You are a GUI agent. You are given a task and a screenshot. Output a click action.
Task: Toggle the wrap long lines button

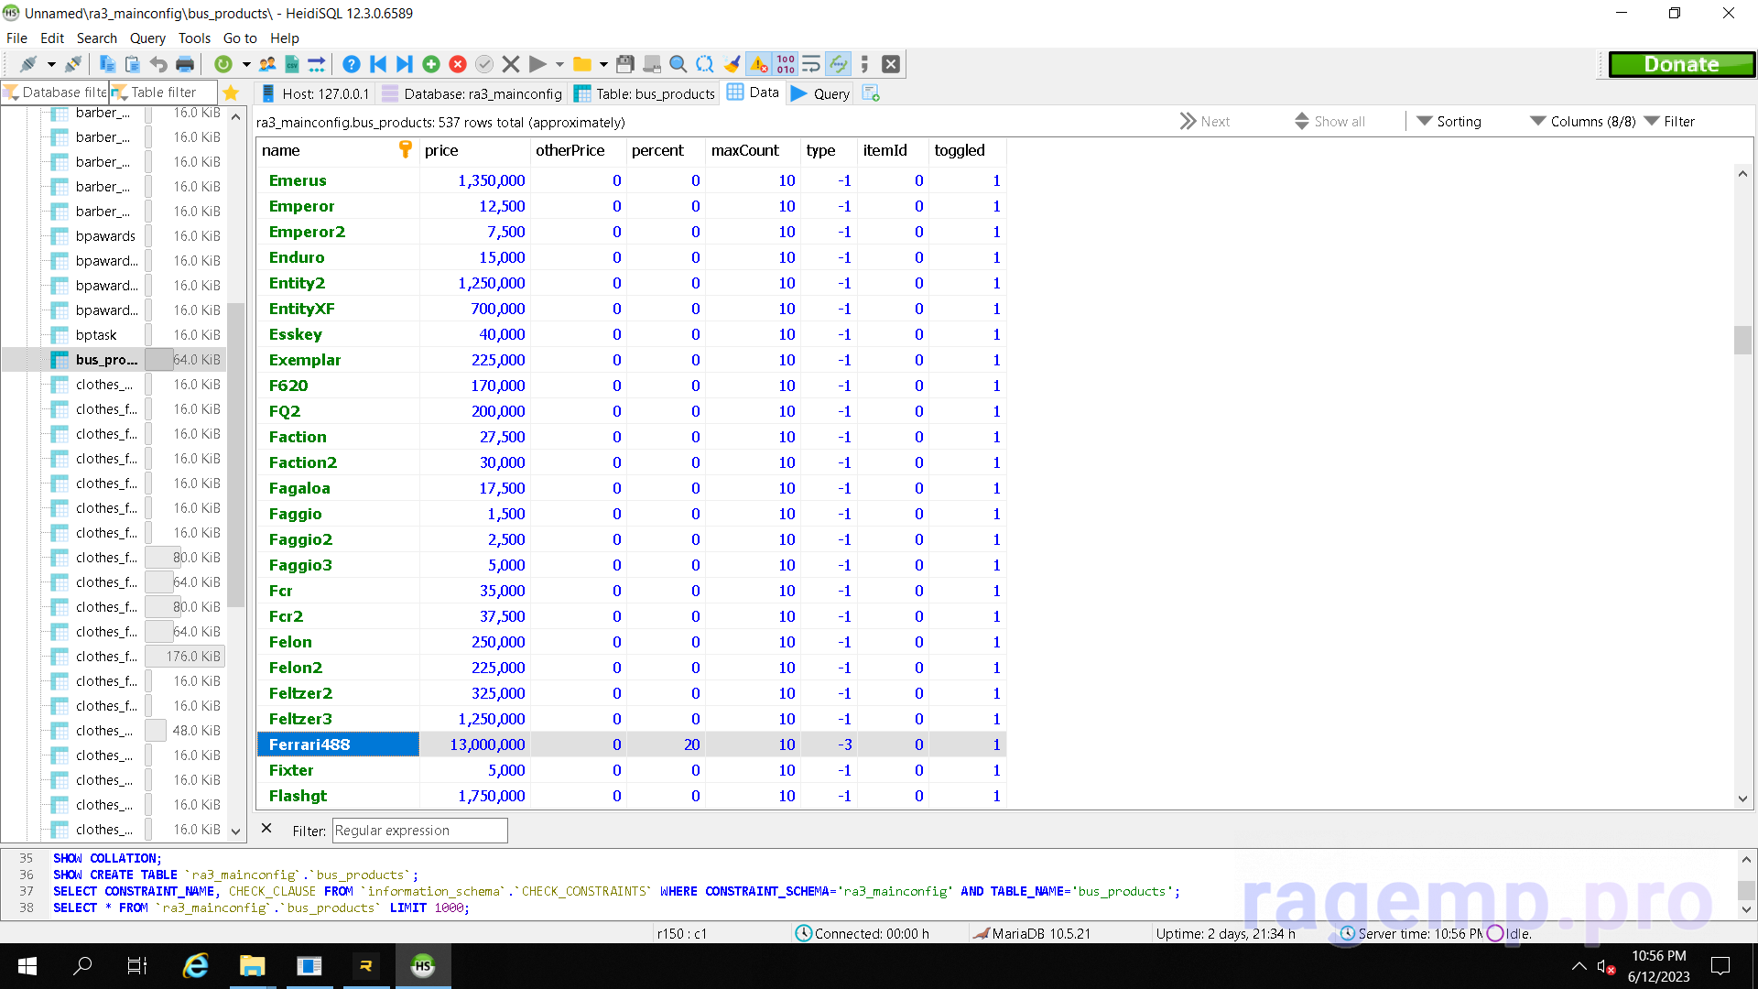pos(811,64)
